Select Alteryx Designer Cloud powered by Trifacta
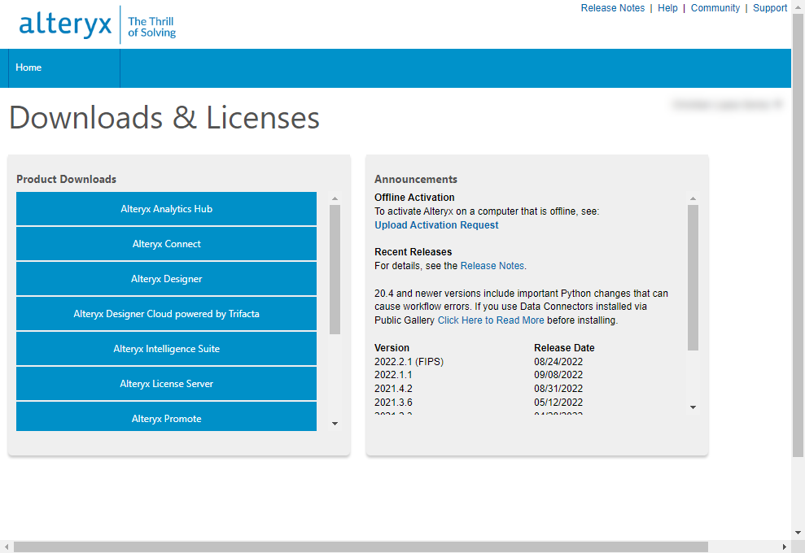805x553 pixels. (x=166, y=313)
